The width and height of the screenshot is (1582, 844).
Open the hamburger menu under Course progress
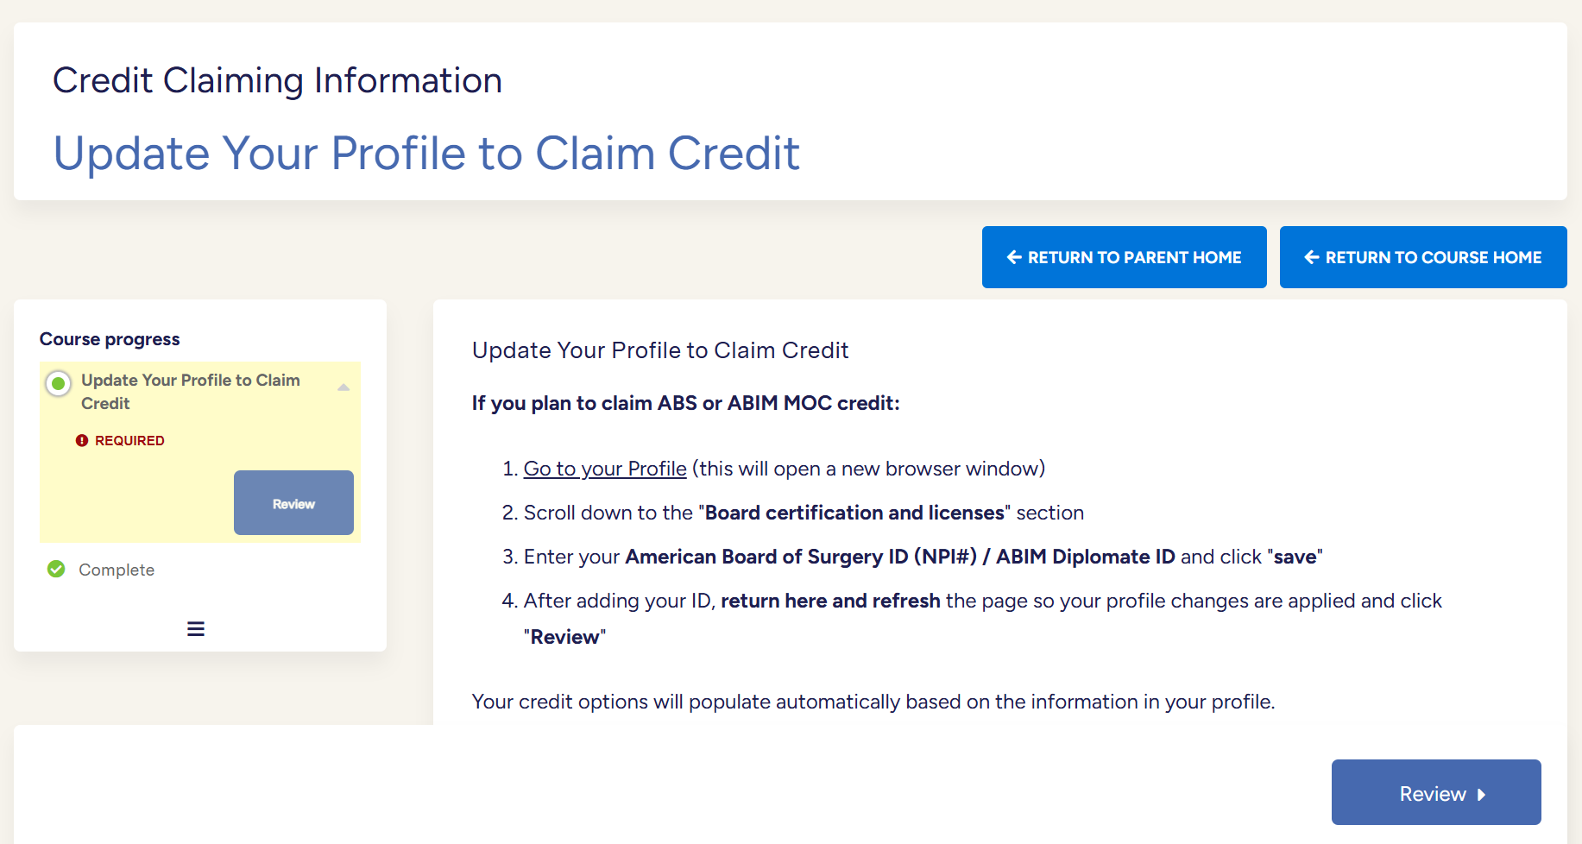pos(196,628)
